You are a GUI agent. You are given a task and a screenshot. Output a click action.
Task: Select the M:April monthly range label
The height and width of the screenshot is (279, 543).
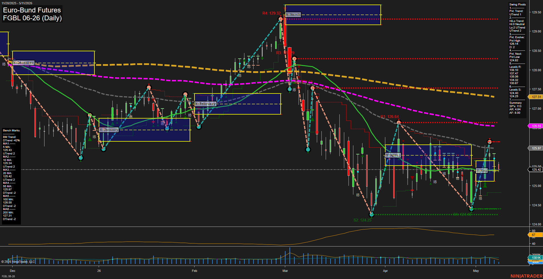coord(393,155)
